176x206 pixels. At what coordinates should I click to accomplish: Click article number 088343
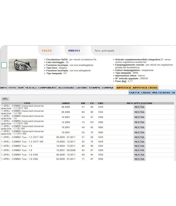(74, 51)
